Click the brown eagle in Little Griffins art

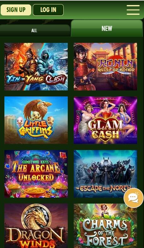tap(37, 107)
